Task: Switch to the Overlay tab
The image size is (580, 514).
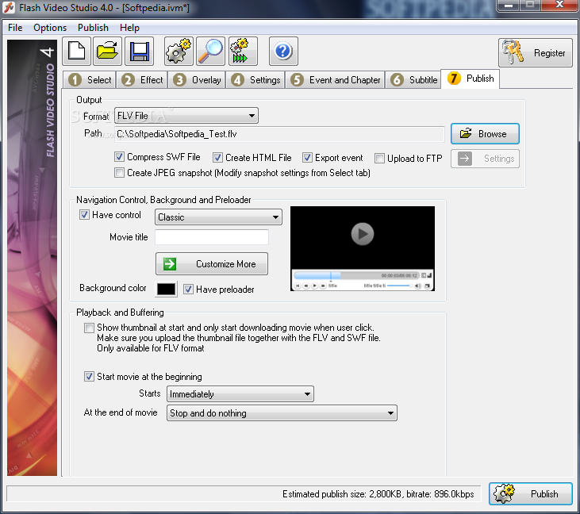Action: pyautogui.click(x=197, y=80)
